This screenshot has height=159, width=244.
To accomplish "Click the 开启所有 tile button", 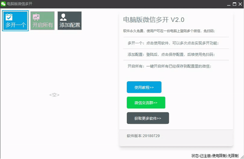I will point(42,21).
